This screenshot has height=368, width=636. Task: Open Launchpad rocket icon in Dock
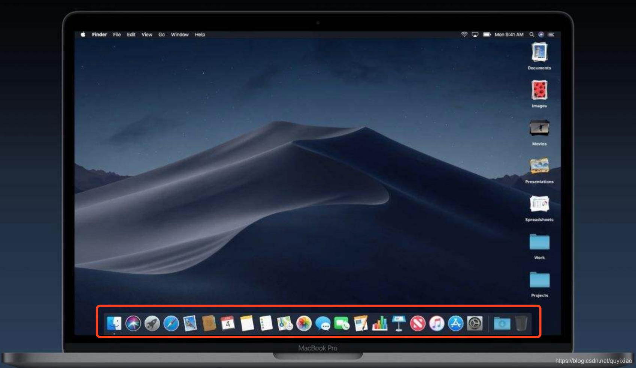point(152,323)
